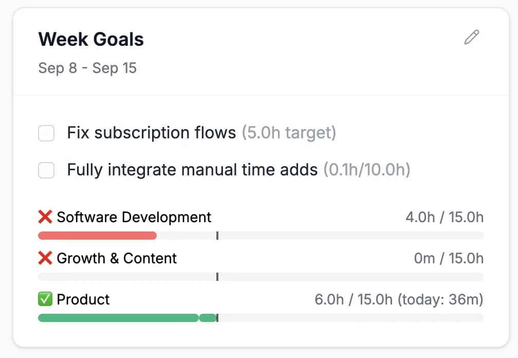This screenshot has height=358, width=518.
Task: Click the red X beside Software Development
Action: pos(45,217)
